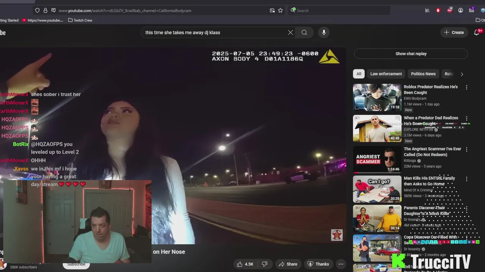The width and height of the screenshot is (485, 272).
Task: Click the Thanks button
Action: (318, 264)
